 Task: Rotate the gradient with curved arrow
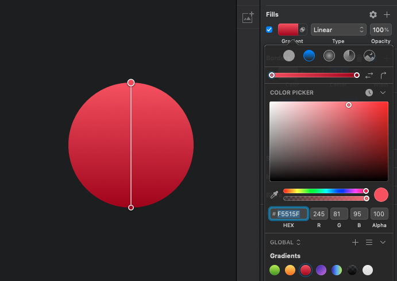tap(383, 75)
